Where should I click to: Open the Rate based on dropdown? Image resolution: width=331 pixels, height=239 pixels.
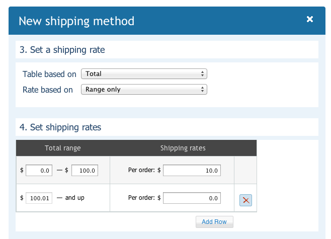pyautogui.click(x=144, y=89)
